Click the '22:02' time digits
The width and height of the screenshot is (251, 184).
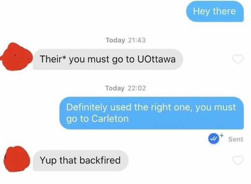pyautogui.click(x=137, y=88)
